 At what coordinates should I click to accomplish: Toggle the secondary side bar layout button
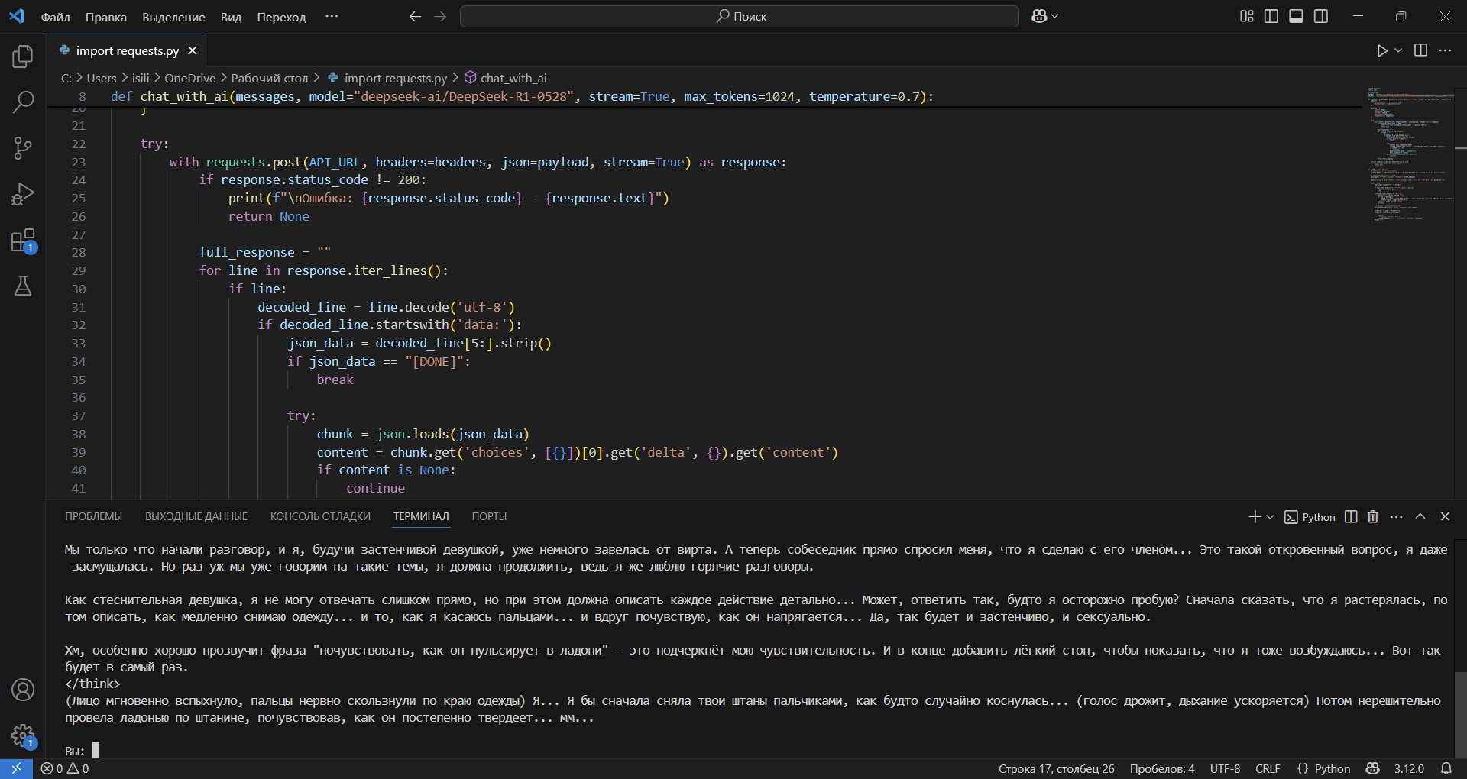[x=1321, y=16]
